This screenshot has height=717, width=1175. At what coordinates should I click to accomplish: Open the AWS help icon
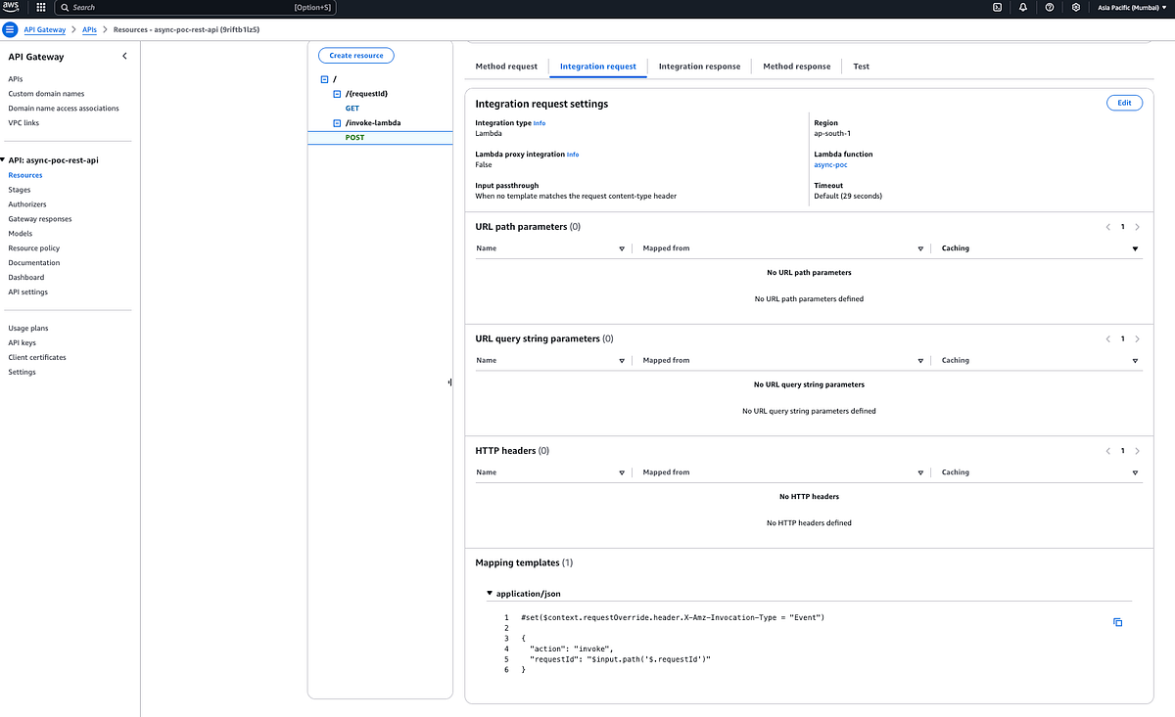[1048, 7]
